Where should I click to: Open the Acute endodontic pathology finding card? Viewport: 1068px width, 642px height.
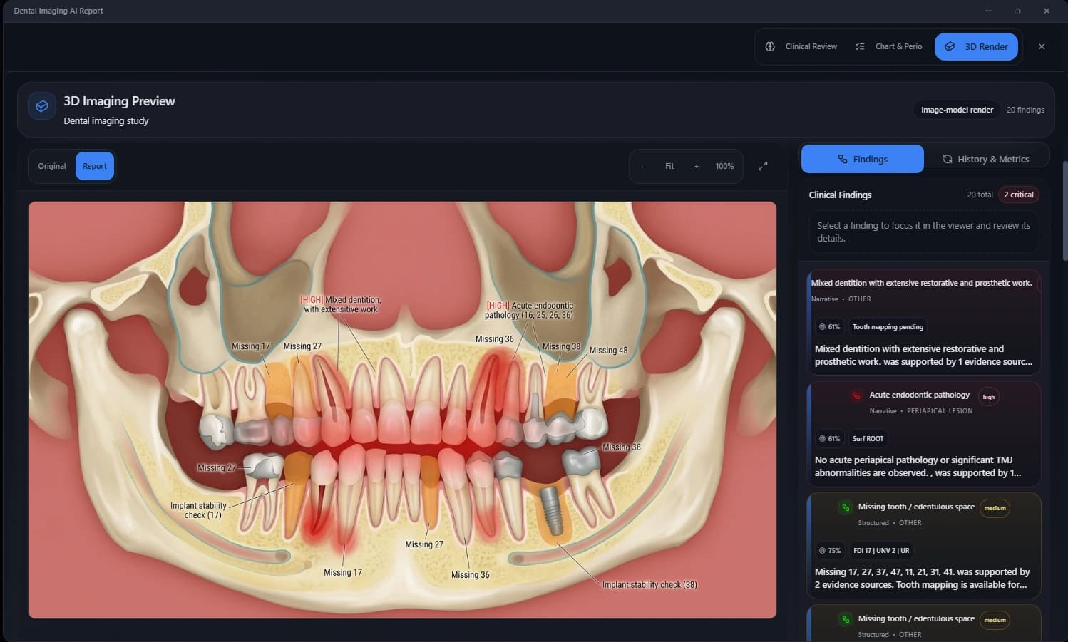pyautogui.click(x=924, y=434)
